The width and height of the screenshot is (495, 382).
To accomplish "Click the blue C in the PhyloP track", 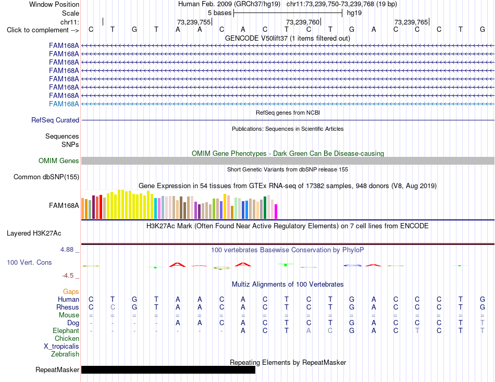I will (353, 265).
